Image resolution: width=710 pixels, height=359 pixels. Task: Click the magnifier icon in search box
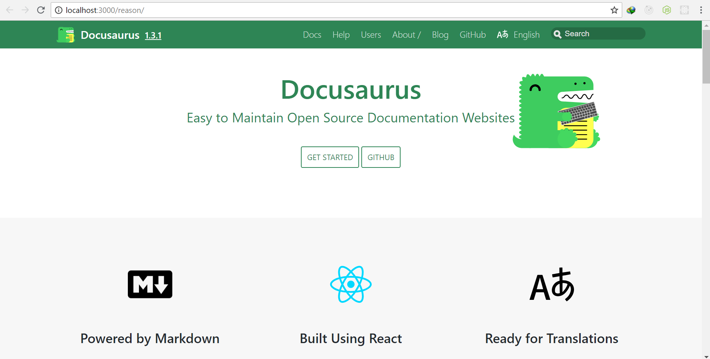[557, 34]
